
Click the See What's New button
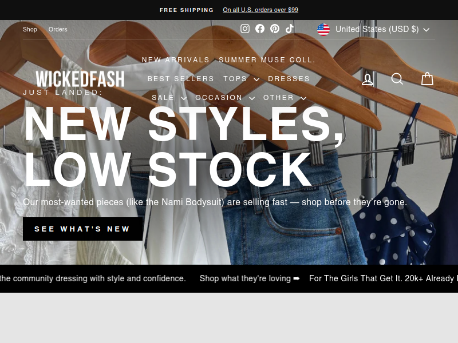pos(82,229)
